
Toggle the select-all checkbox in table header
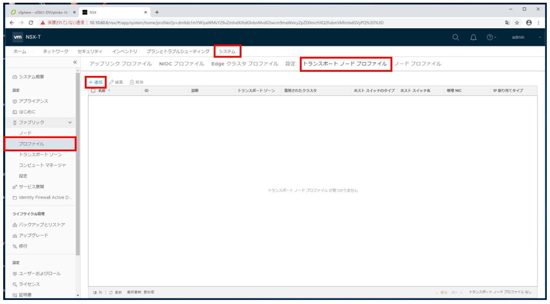click(x=93, y=91)
